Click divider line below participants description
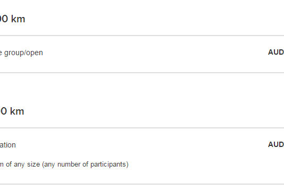284x191 pixels. point(142,184)
